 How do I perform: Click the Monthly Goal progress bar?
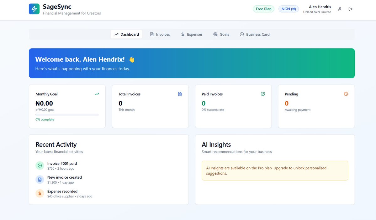click(67, 115)
